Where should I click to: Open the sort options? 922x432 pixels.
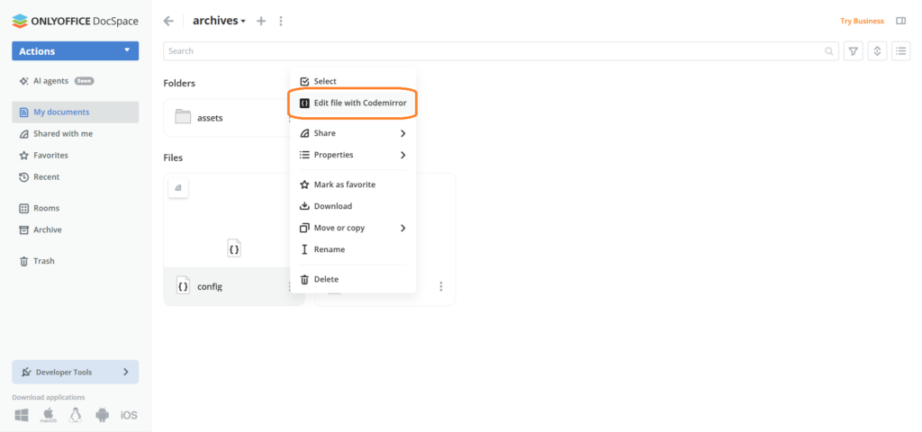click(877, 51)
